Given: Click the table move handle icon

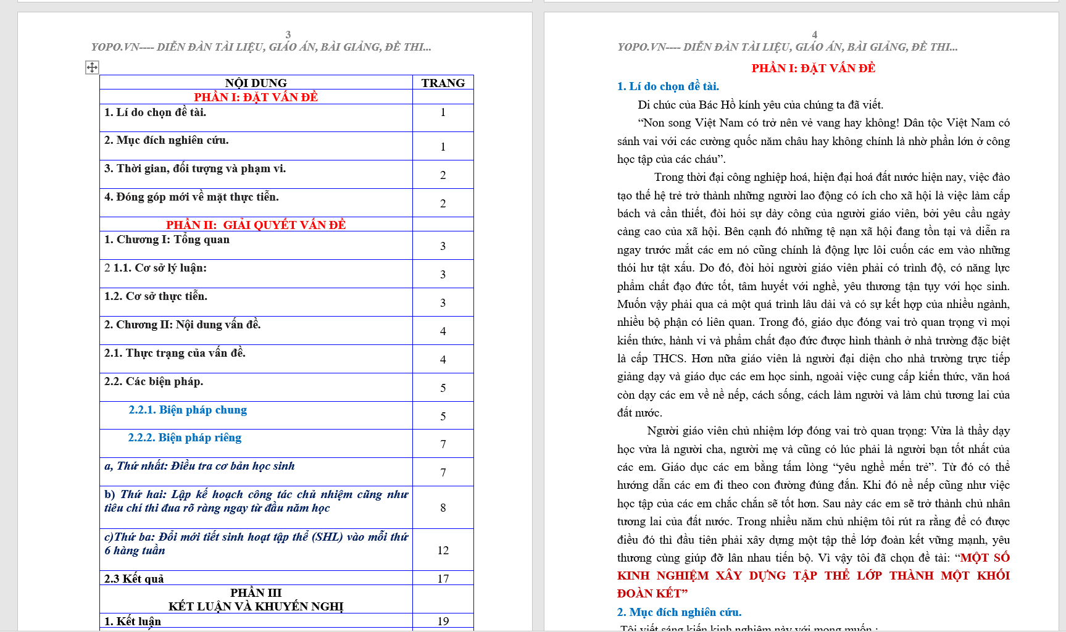Looking at the screenshot, I should 92,67.
